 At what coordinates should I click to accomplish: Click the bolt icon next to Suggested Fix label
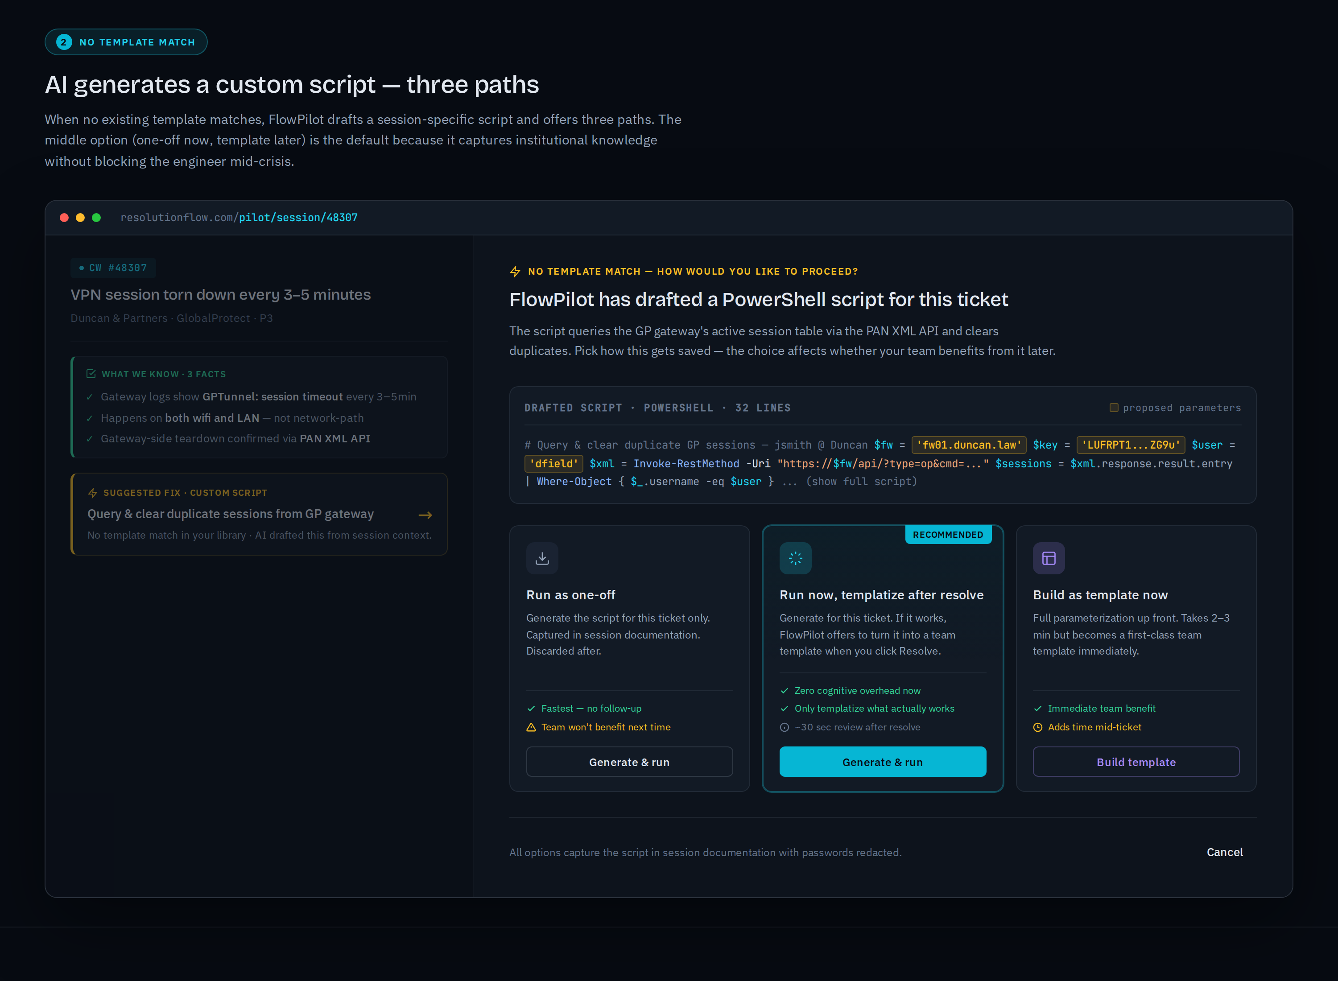[93, 493]
